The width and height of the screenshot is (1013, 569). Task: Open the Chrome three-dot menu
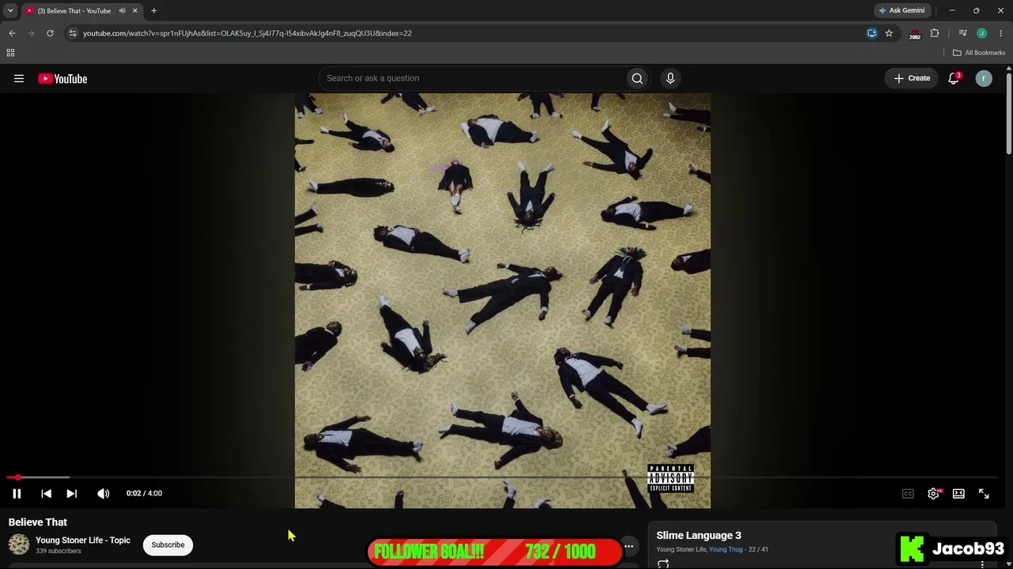tap(1000, 33)
